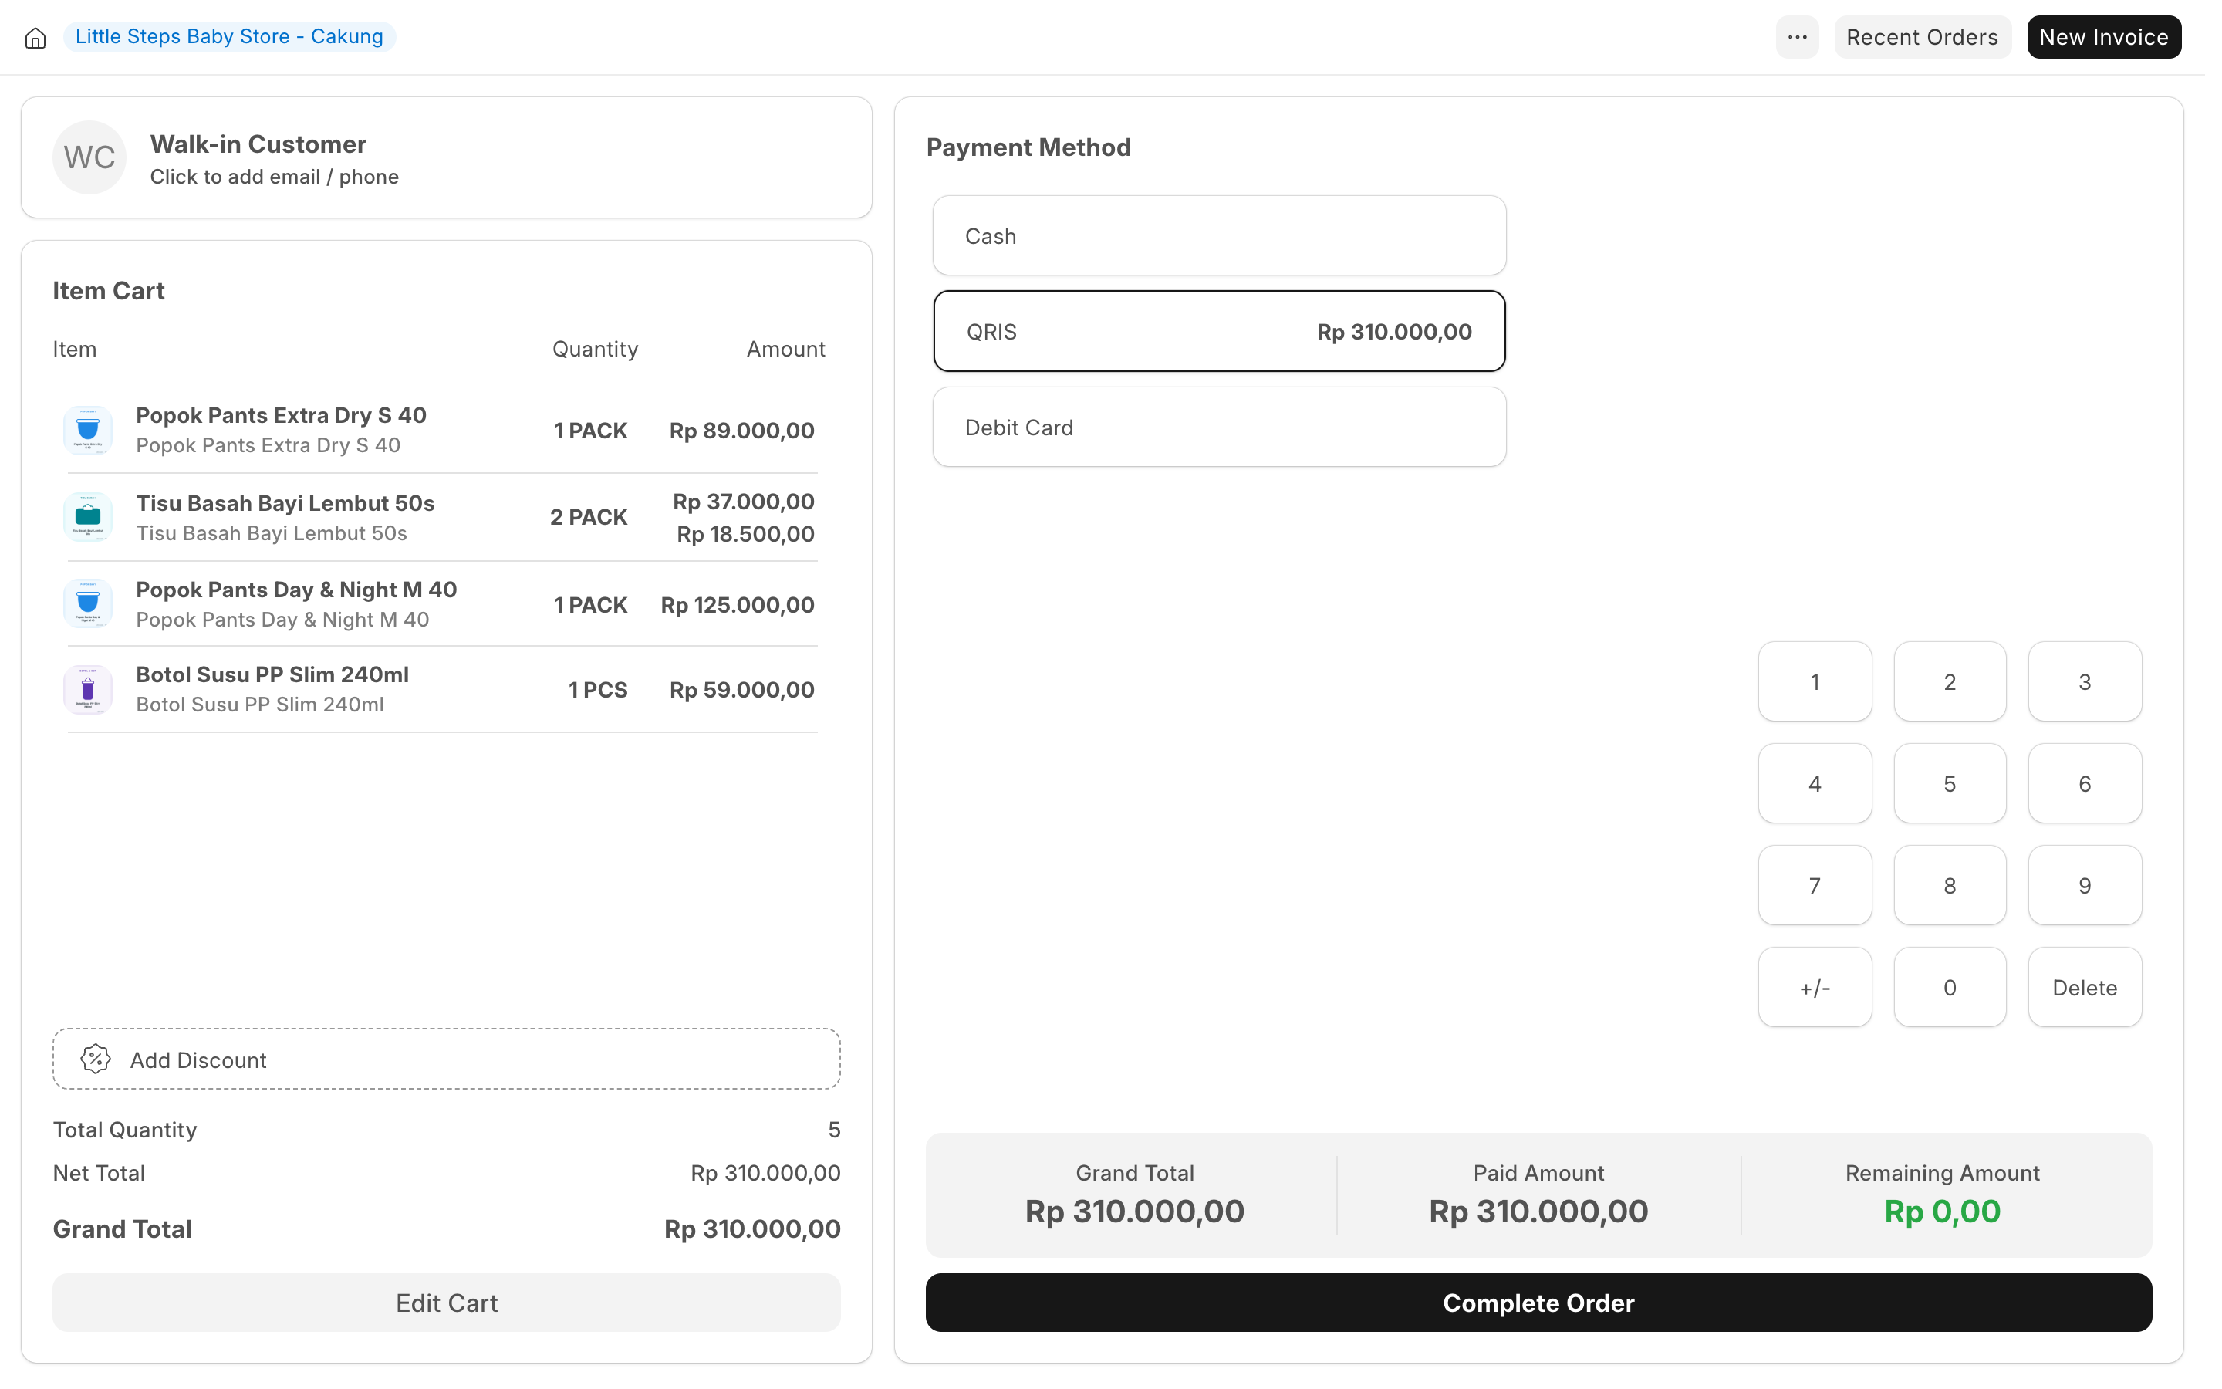Tap keypad number 0
The image size is (2222, 1389).
pyautogui.click(x=1950, y=988)
